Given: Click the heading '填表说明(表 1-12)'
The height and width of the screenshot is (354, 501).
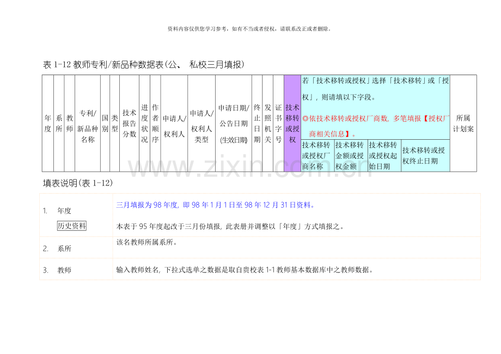Looking at the screenshot, I should click(78, 183).
